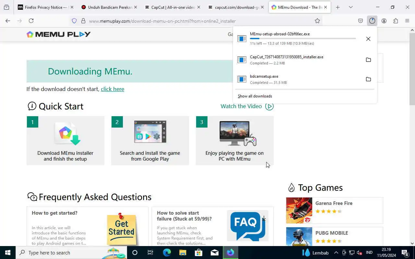Open How to solve start failure article

click(x=184, y=216)
